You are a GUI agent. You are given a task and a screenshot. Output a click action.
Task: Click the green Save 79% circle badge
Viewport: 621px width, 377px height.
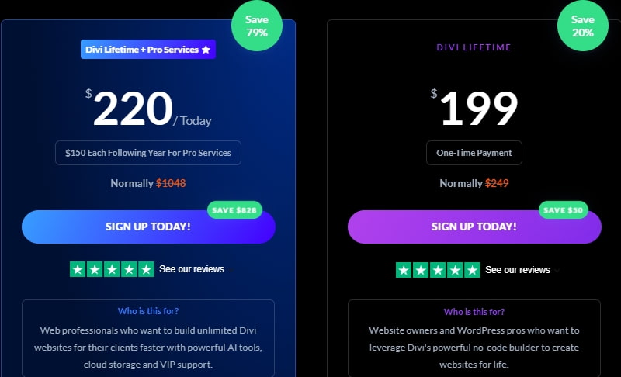tap(256, 26)
